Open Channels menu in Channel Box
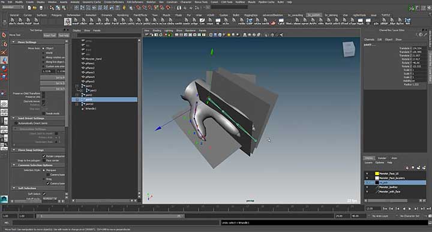The width and height of the screenshot is (432, 232). pyautogui.click(x=369, y=40)
